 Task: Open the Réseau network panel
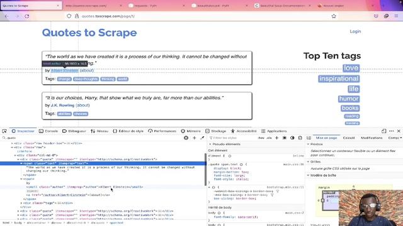tap(99, 131)
